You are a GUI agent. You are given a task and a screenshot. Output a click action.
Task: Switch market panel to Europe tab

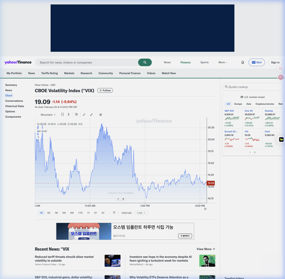pyautogui.click(x=238, y=104)
